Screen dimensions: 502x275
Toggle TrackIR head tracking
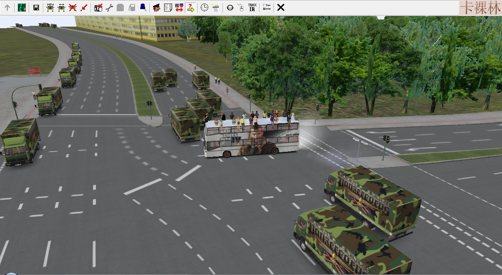pyautogui.click(x=252, y=8)
